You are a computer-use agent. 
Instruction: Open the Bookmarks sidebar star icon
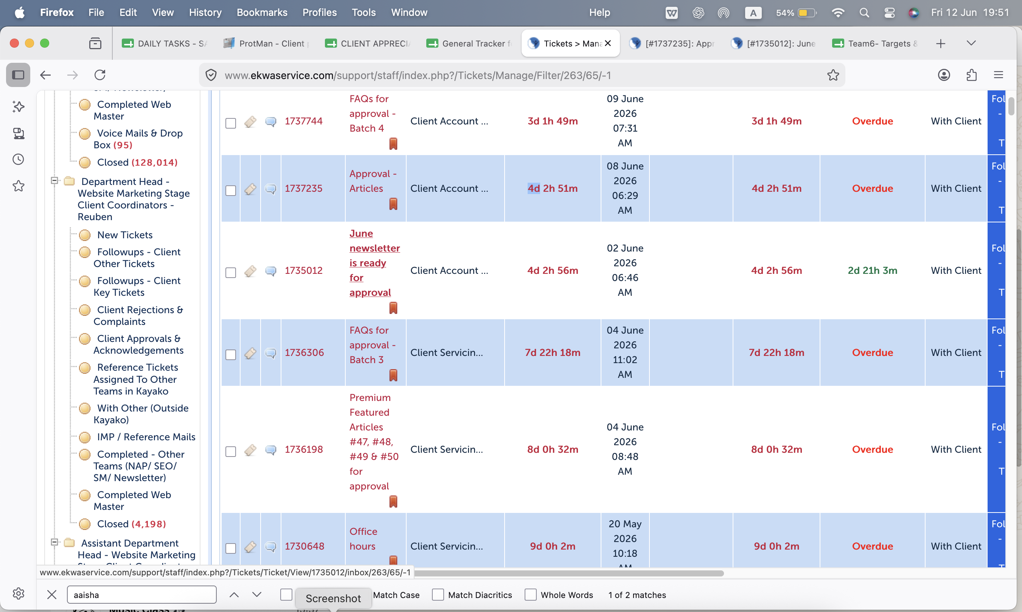click(x=19, y=186)
